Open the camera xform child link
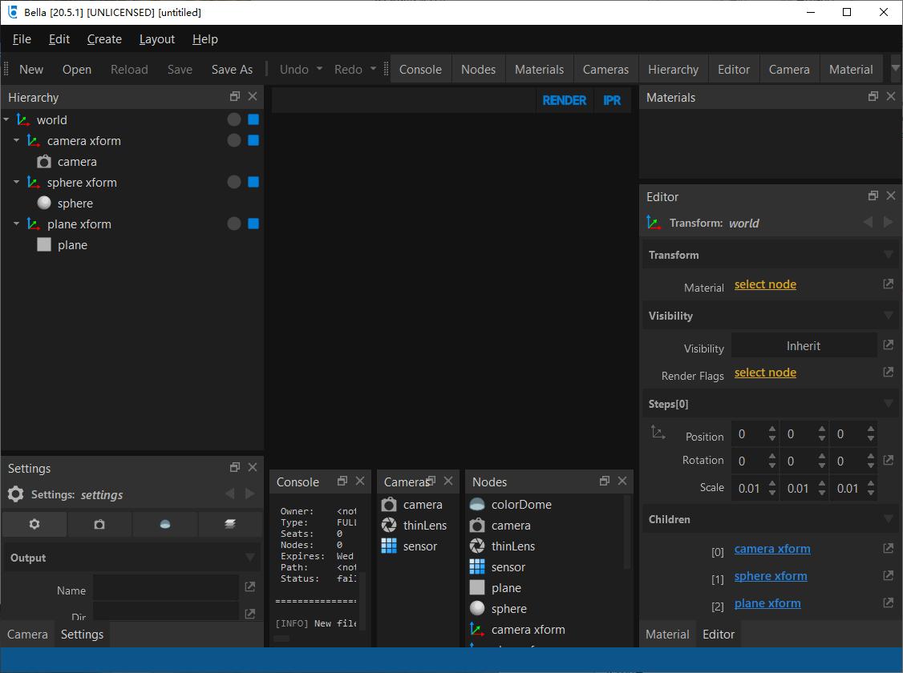The image size is (903, 673). point(772,549)
